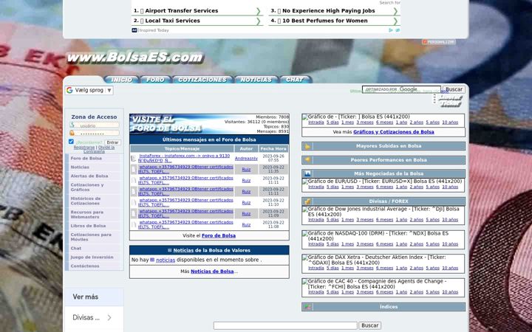Viewport: 532px width, 332px height.
Task: Click the www.BolsaES.com site logo
Action: tap(135, 58)
